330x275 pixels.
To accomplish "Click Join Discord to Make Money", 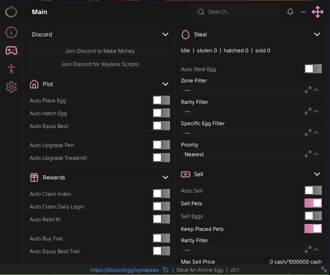I will click(x=100, y=51).
